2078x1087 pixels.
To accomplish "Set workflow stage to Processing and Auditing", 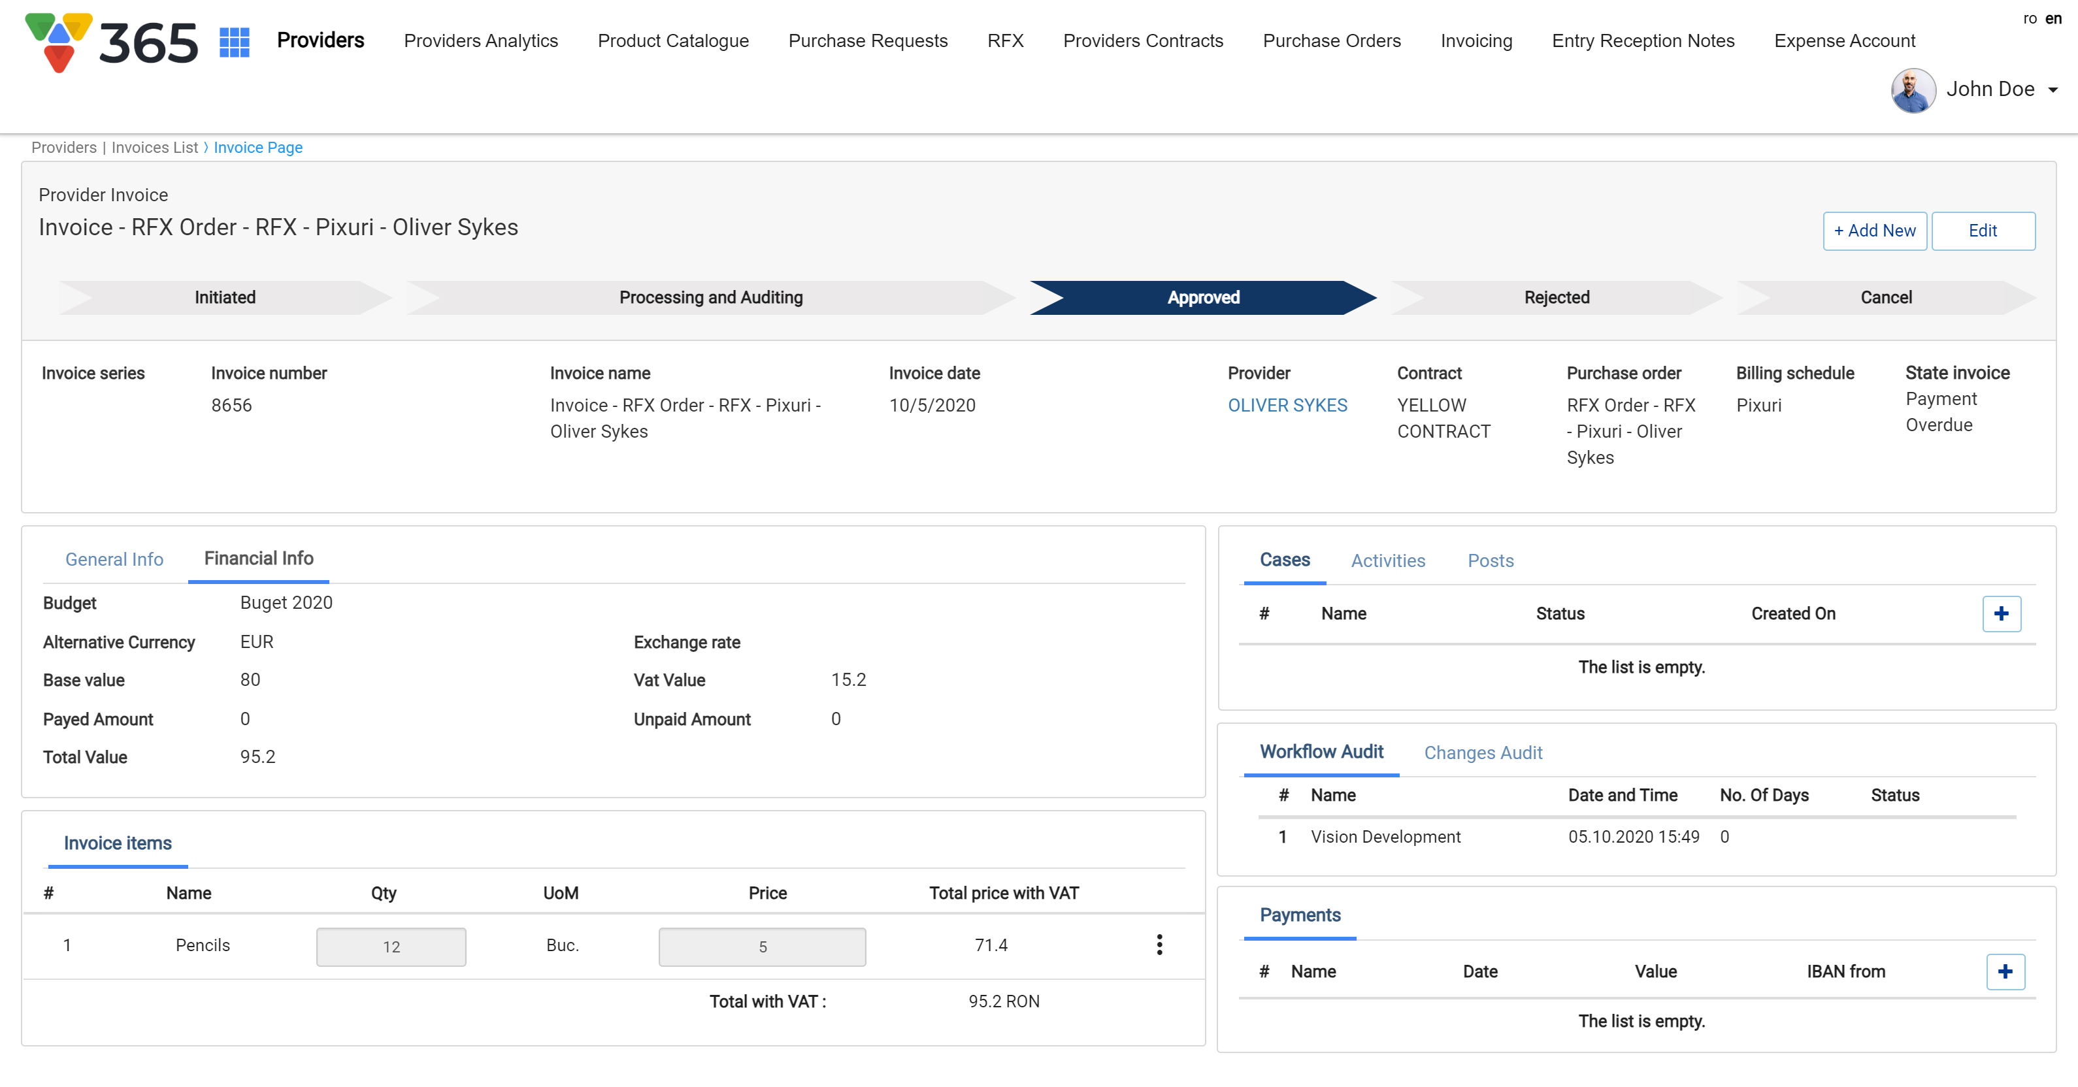I will pyautogui.click(x=710, y=298).
